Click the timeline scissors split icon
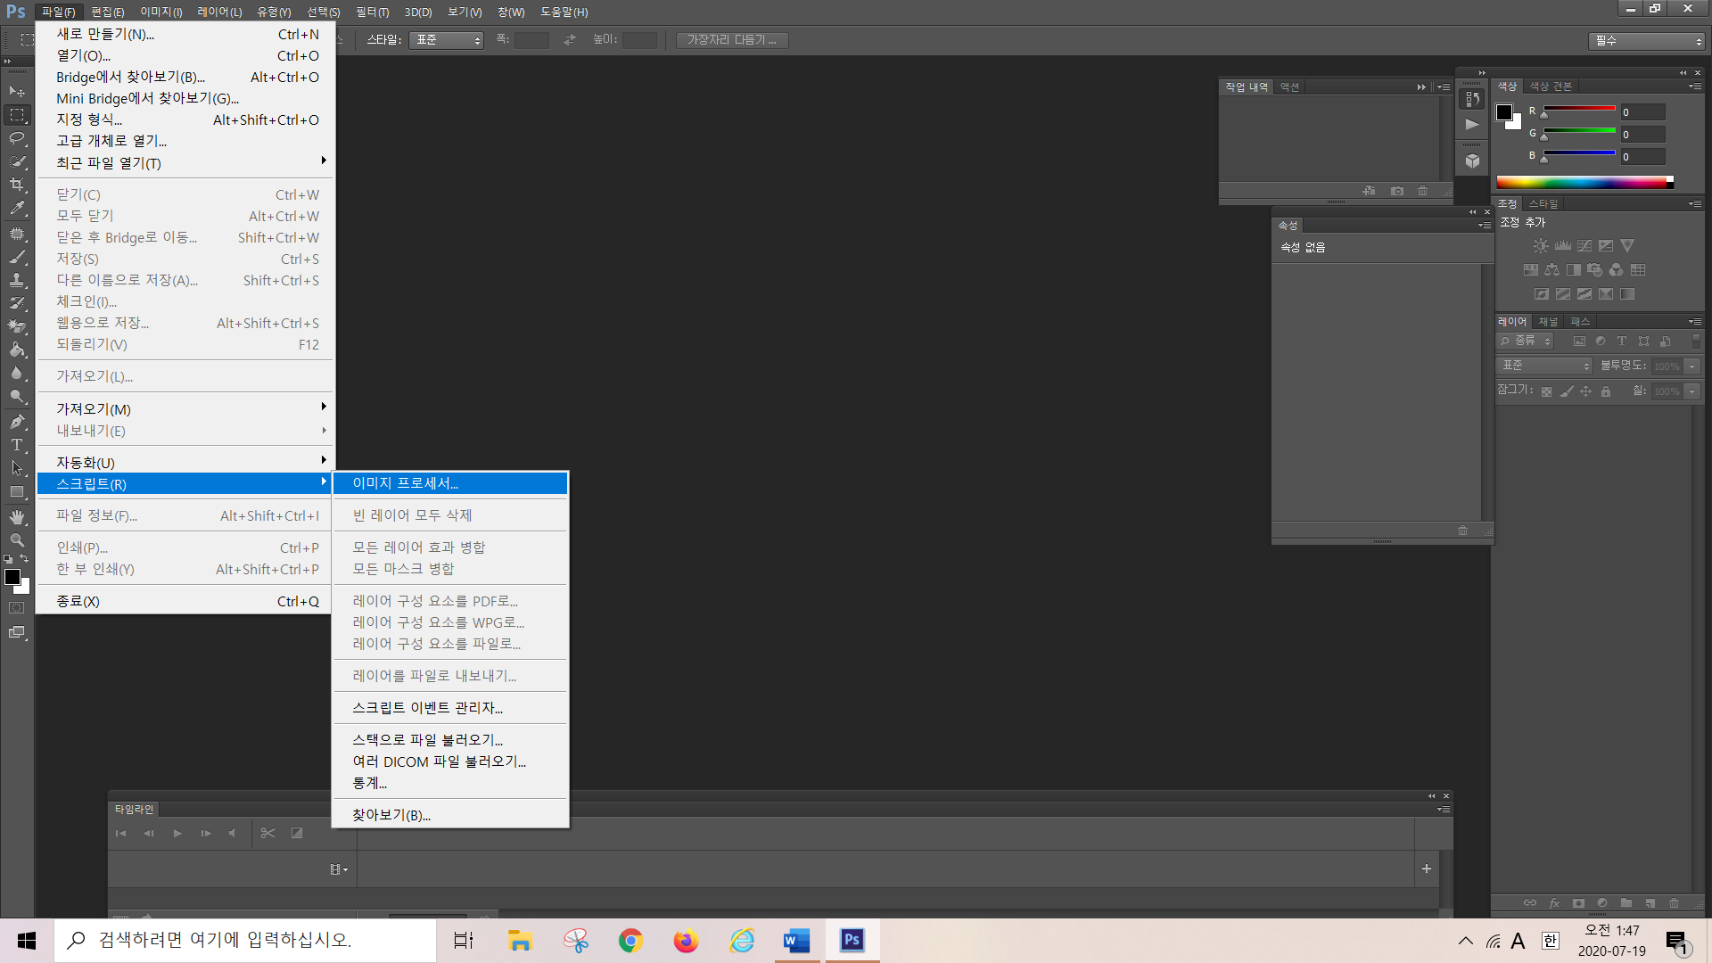The width and height of the screenshot is (1712, 963). 267,834
